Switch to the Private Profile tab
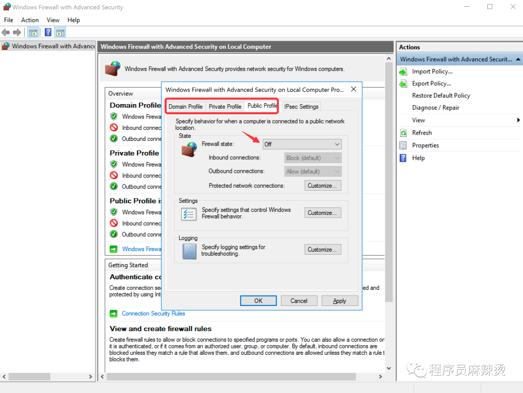 pos(225,106)
